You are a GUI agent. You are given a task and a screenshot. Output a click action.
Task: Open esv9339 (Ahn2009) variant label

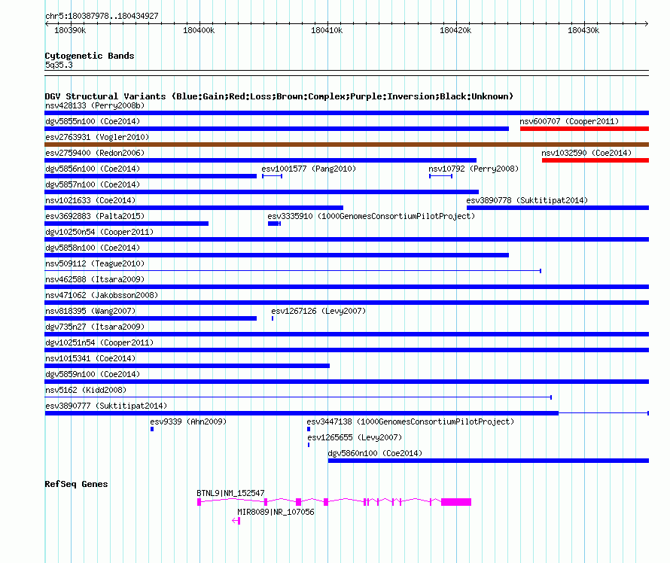coord(188,421)
